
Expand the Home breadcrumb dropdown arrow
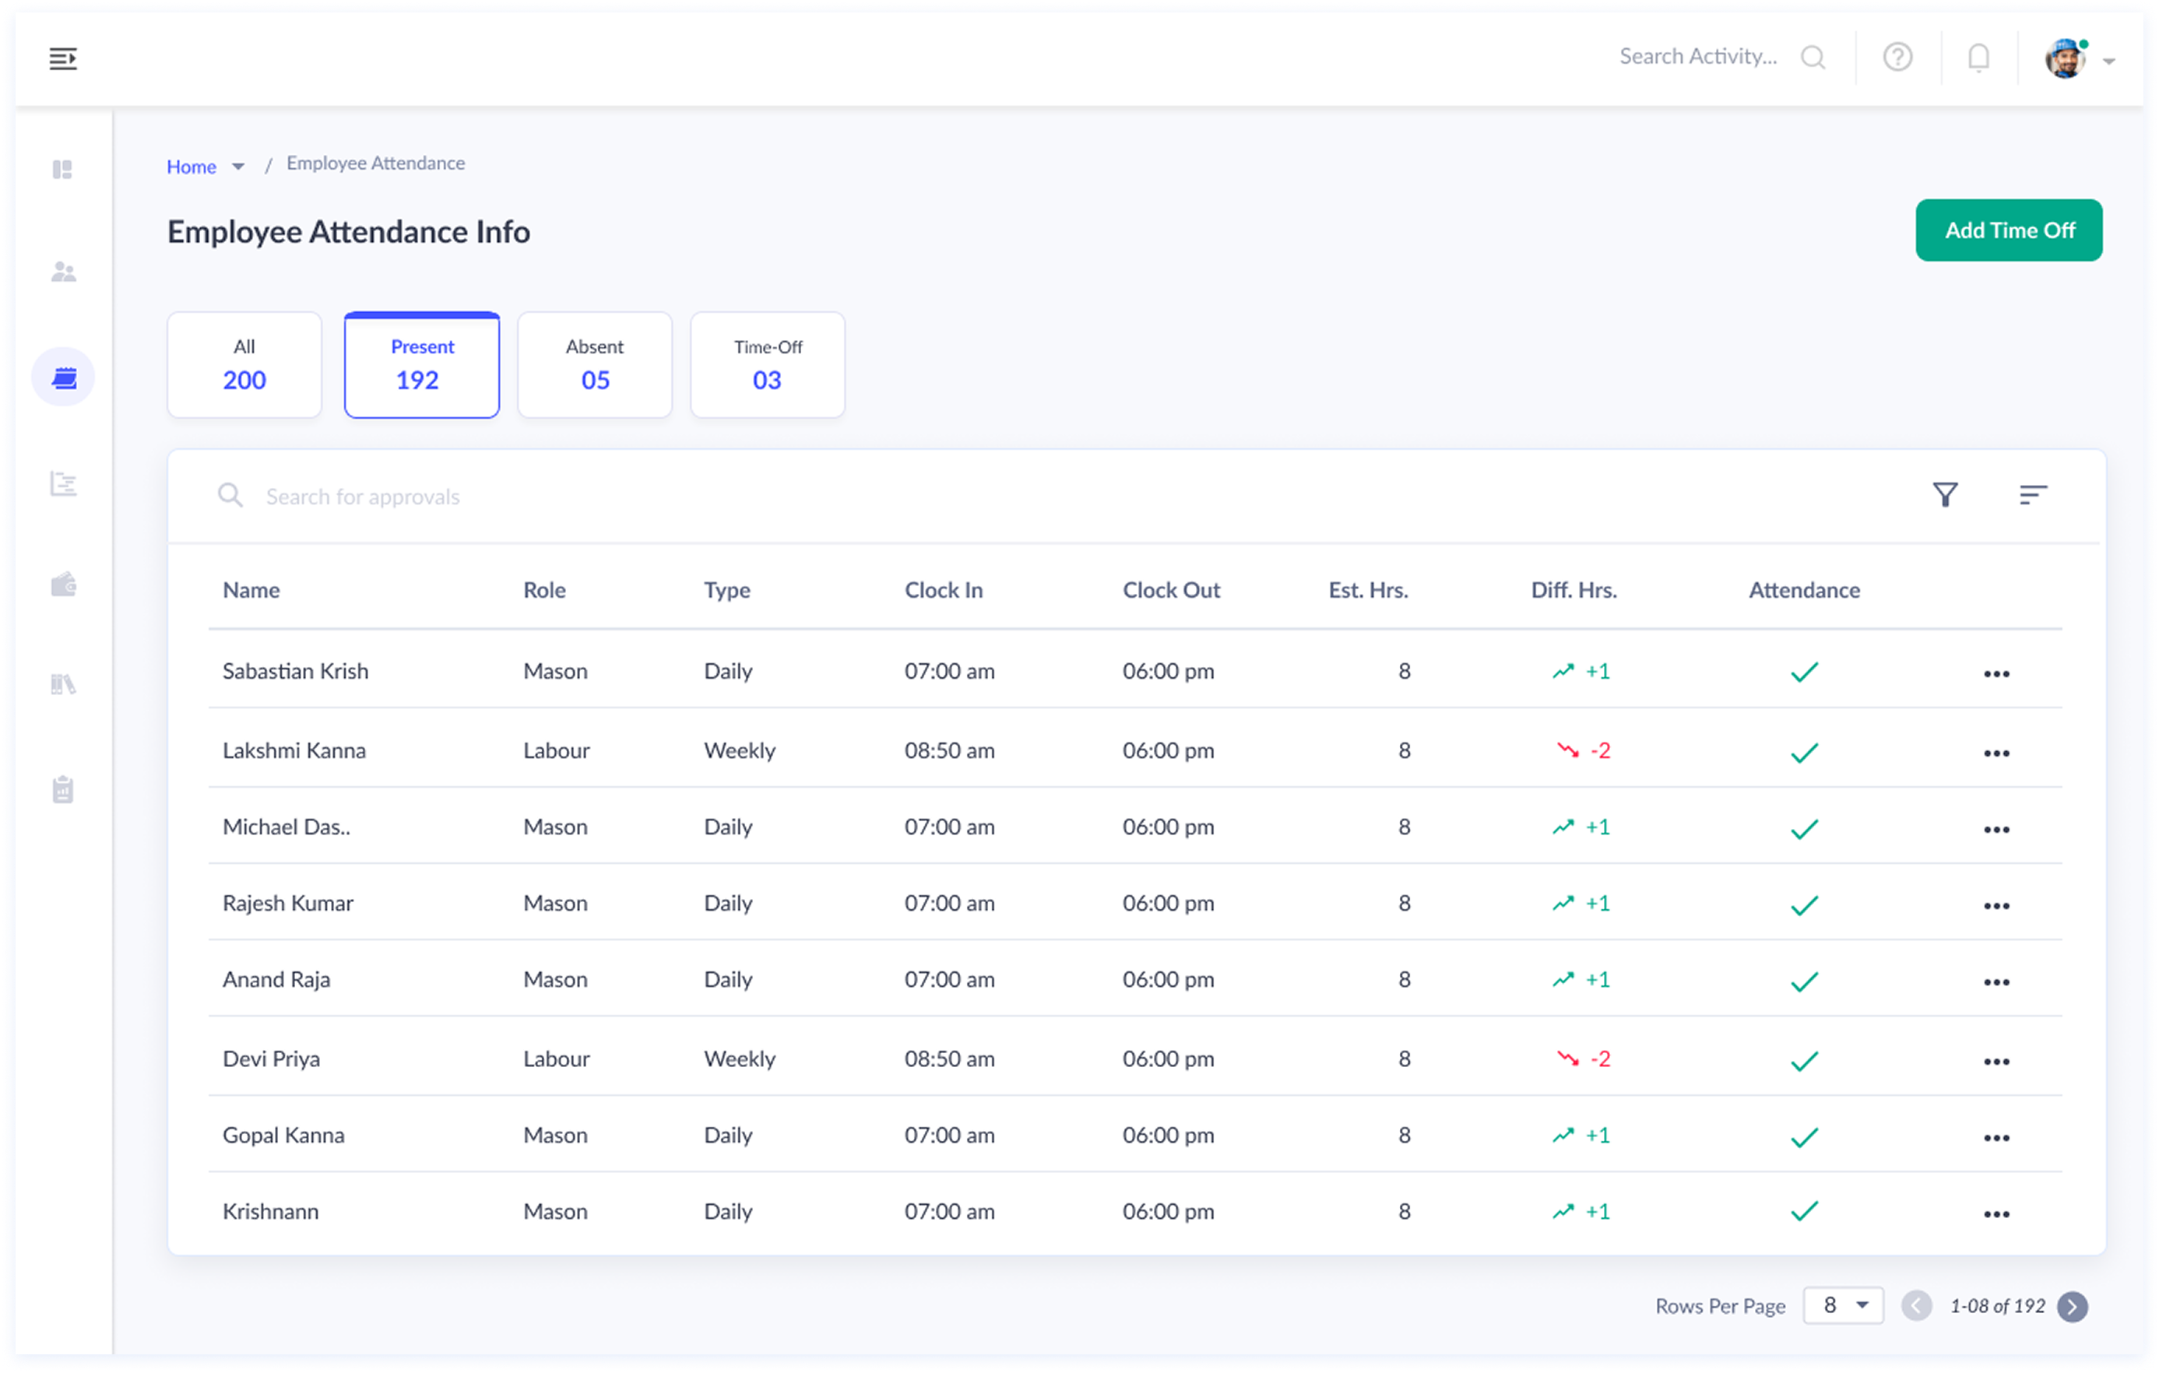pos(238,167)
